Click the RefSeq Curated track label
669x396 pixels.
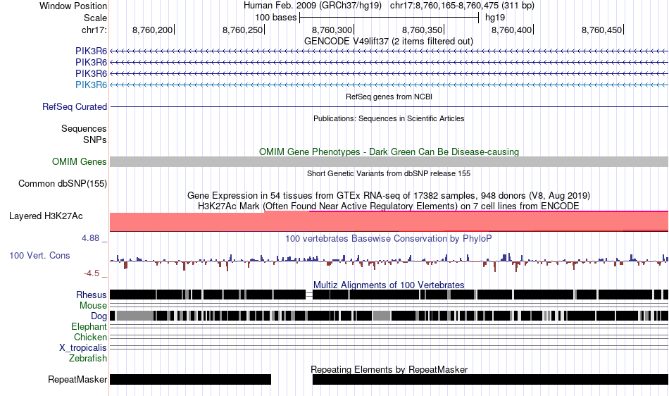[x=75, y=106]
